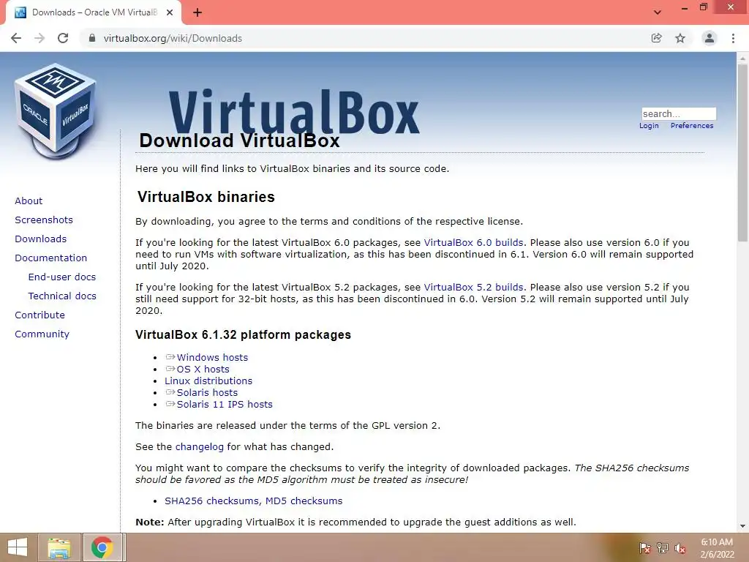749x562 pixels.
Task: Open Chrome's three-dot menu
Action: pyautogui.click(x=733, y=38)
